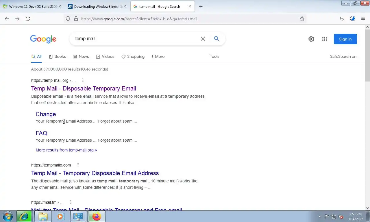Image resolution: width=370 pixels, height=222 pixels.
Task: Open the Firefox application menu
Action: coord(363,19)
